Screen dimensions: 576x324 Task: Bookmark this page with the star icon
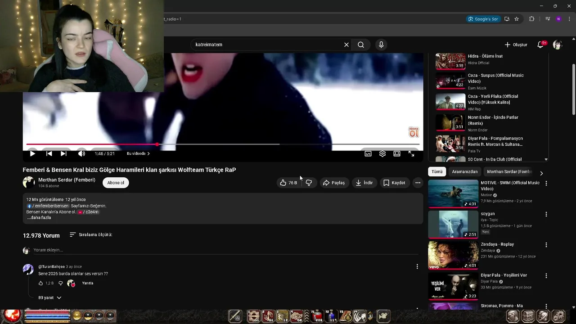coord(517,19)
